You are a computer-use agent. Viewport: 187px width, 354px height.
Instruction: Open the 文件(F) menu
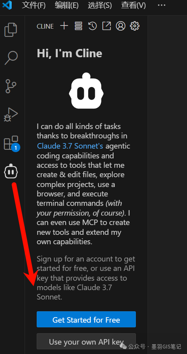pos(34,5)
